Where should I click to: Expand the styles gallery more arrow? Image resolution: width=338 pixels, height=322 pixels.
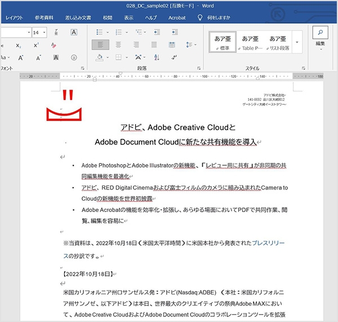297,42
